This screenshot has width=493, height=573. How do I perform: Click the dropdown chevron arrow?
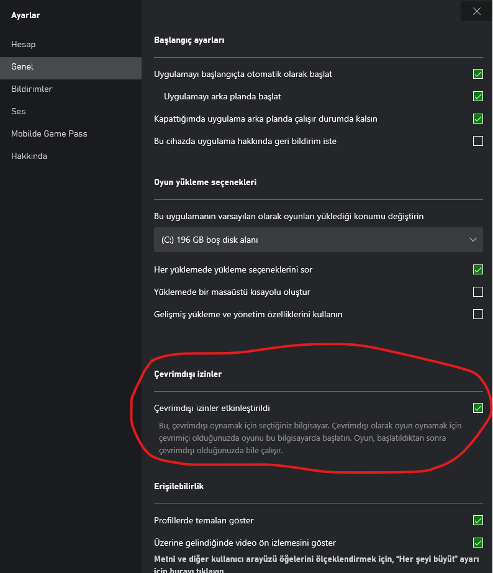[473, 240]
